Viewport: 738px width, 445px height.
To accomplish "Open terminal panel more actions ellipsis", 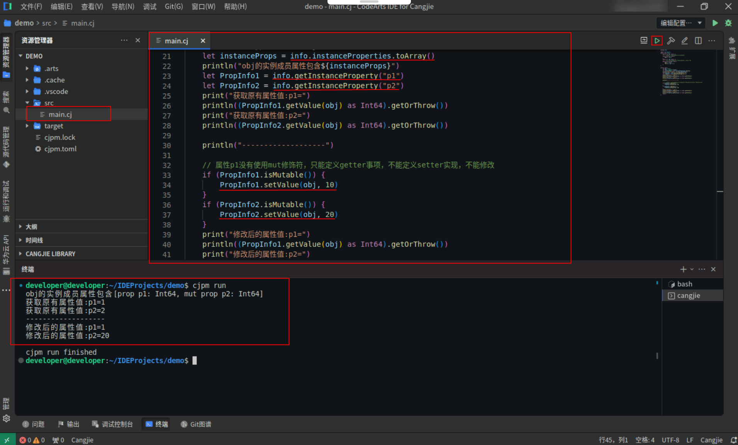I will [702, 269].
